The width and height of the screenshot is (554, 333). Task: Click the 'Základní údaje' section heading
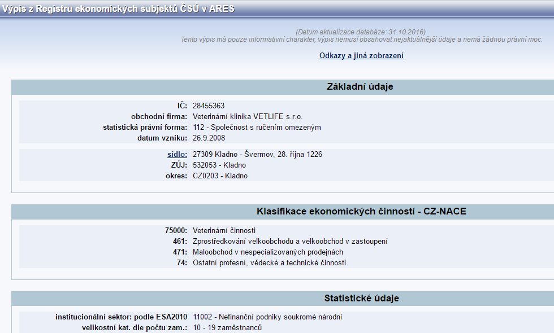[360, 87]
